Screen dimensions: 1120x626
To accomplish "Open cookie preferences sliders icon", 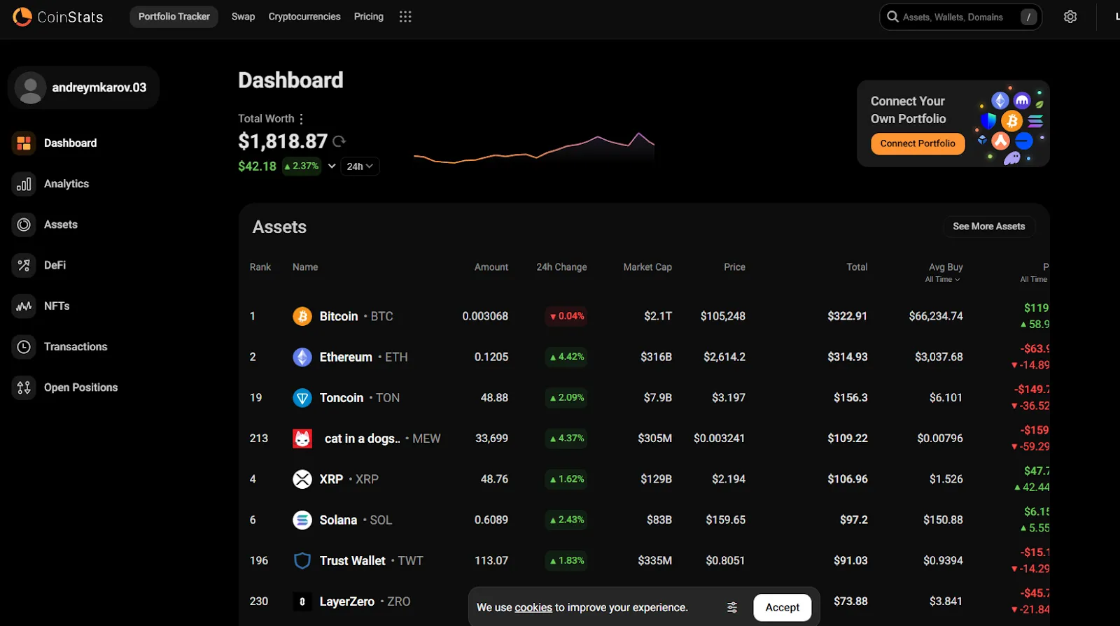I will point(732,607).
